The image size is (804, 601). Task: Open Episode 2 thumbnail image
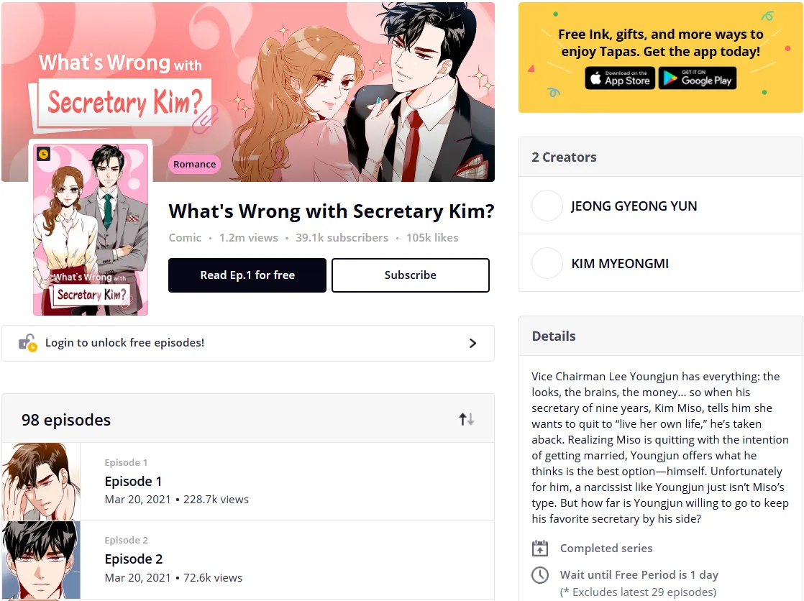41,560
